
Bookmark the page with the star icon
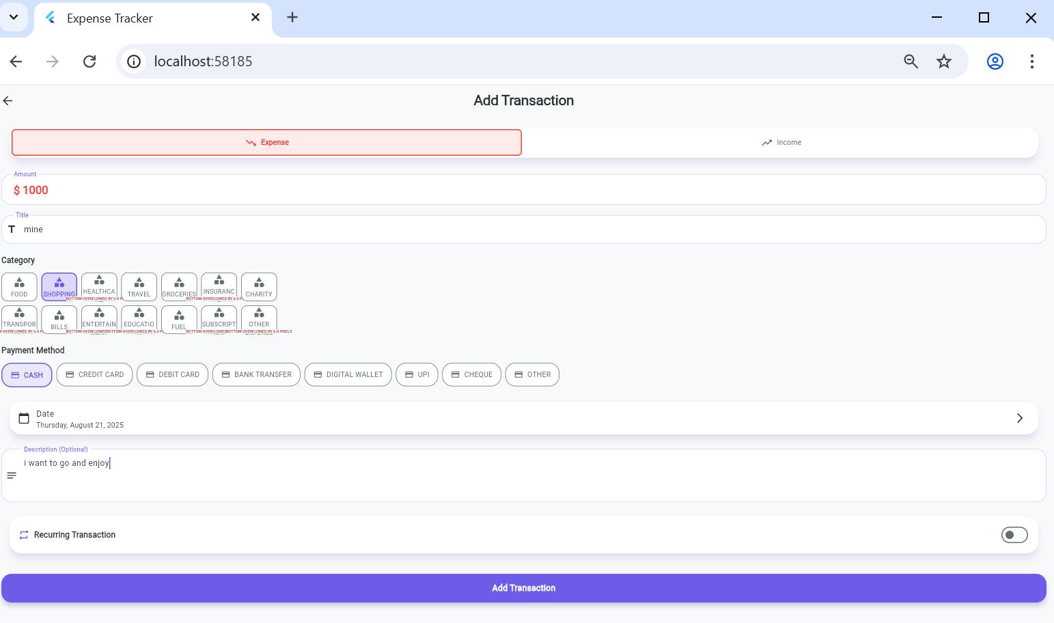pos(944,61)
